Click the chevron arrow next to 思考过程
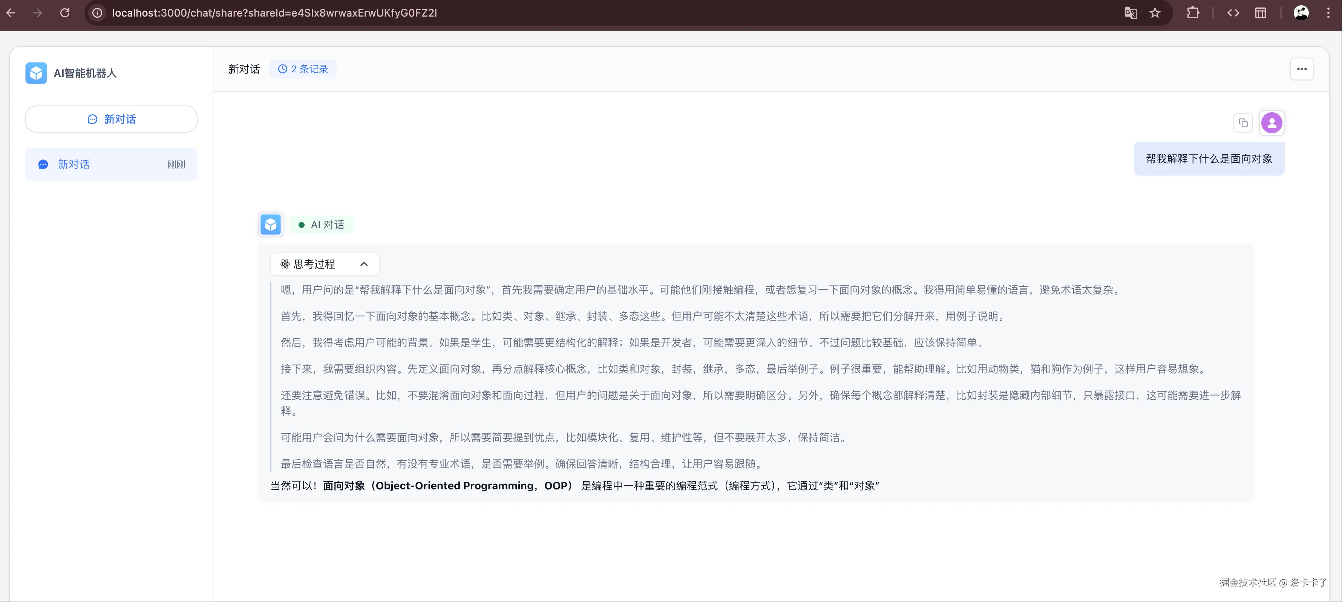The height and width of the screenshot is (602, 1342). coord(364,264)
